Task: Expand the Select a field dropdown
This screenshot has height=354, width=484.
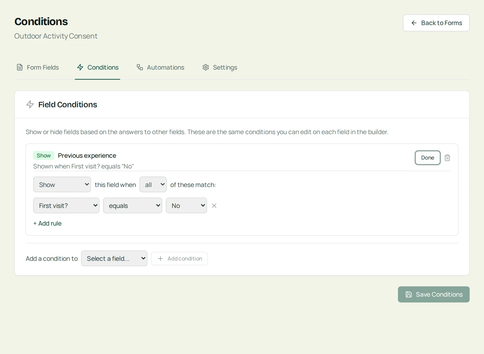Action: coord(114,258)
